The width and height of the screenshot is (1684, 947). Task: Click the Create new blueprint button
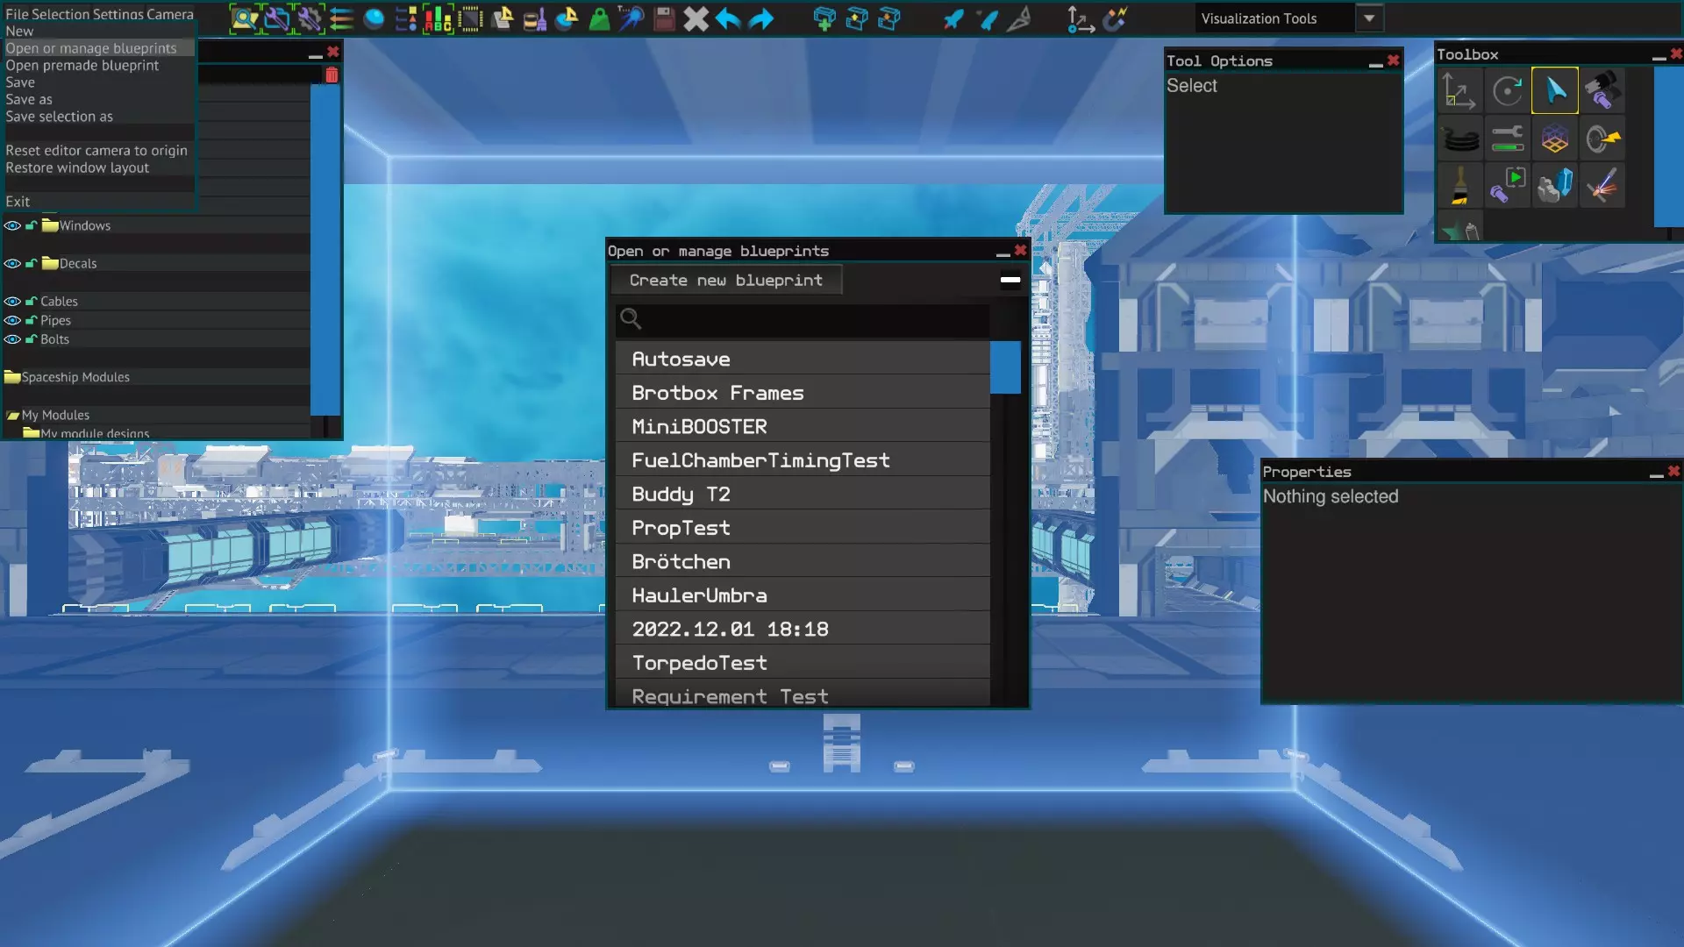[x=726, y=280]
